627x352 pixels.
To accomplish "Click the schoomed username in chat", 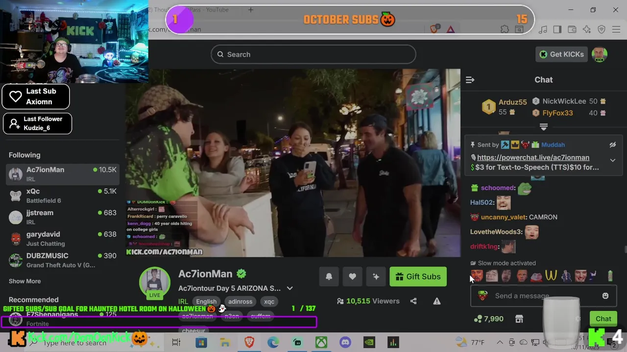I will (x=497, y=188).
